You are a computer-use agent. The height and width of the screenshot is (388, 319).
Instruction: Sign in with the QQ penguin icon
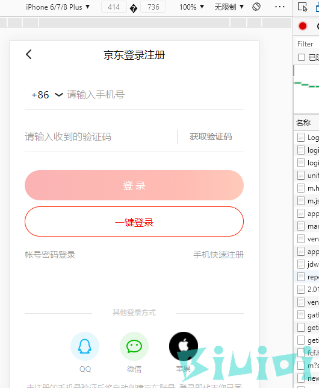[x=85, y=346]
